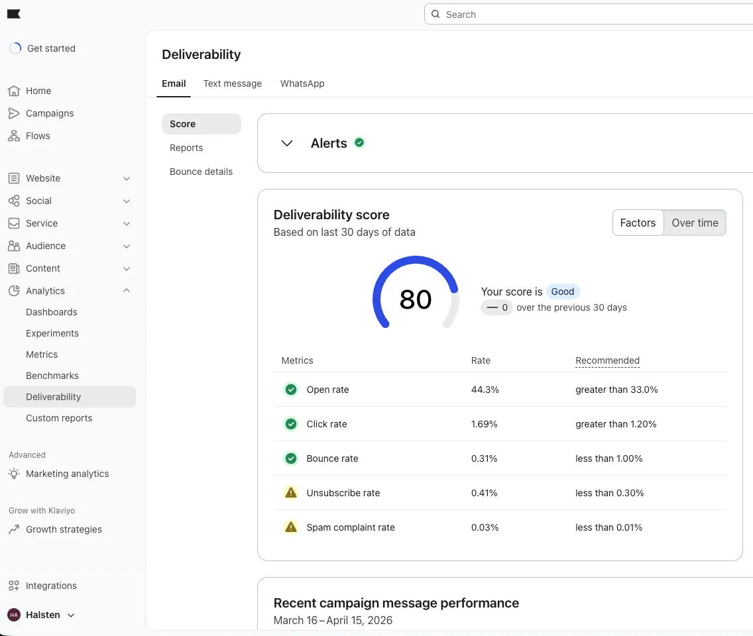This screenshot has width=753, height=636.
Task: Click the Bounce rate value 0.31%
Action: point(484,458)
